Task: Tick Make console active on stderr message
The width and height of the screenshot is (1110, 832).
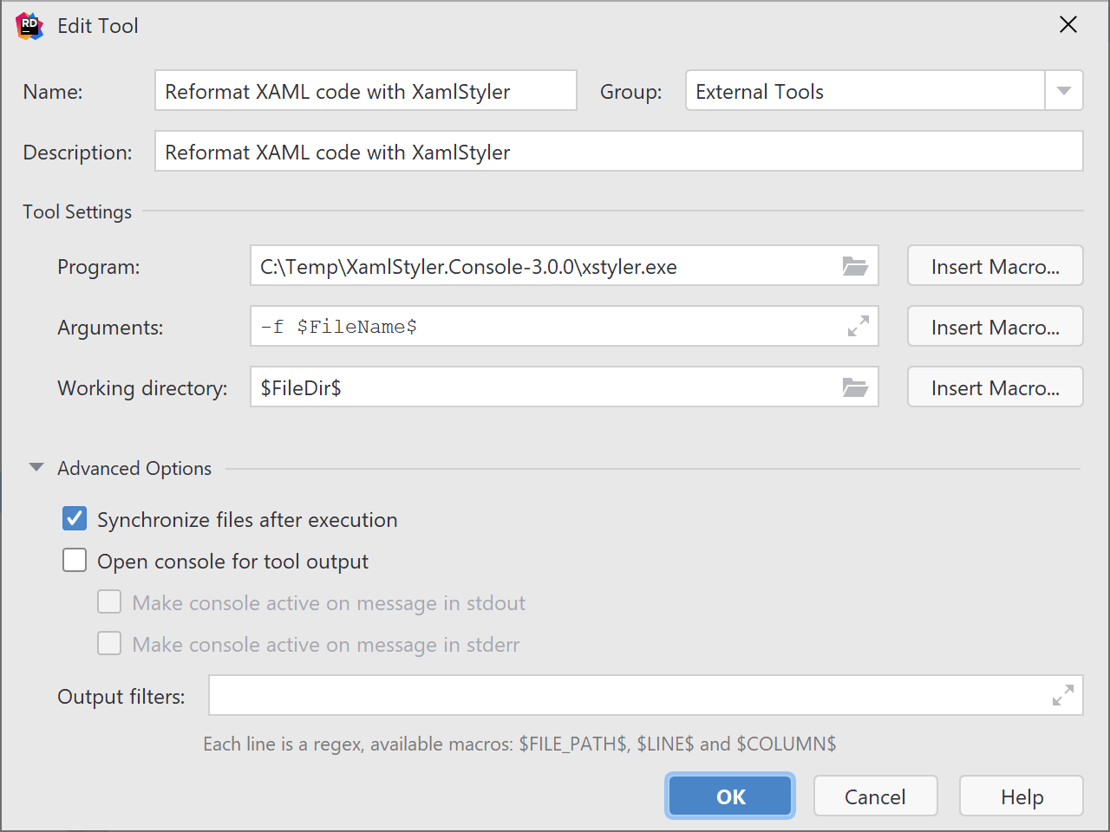Action: click(109, 644)
